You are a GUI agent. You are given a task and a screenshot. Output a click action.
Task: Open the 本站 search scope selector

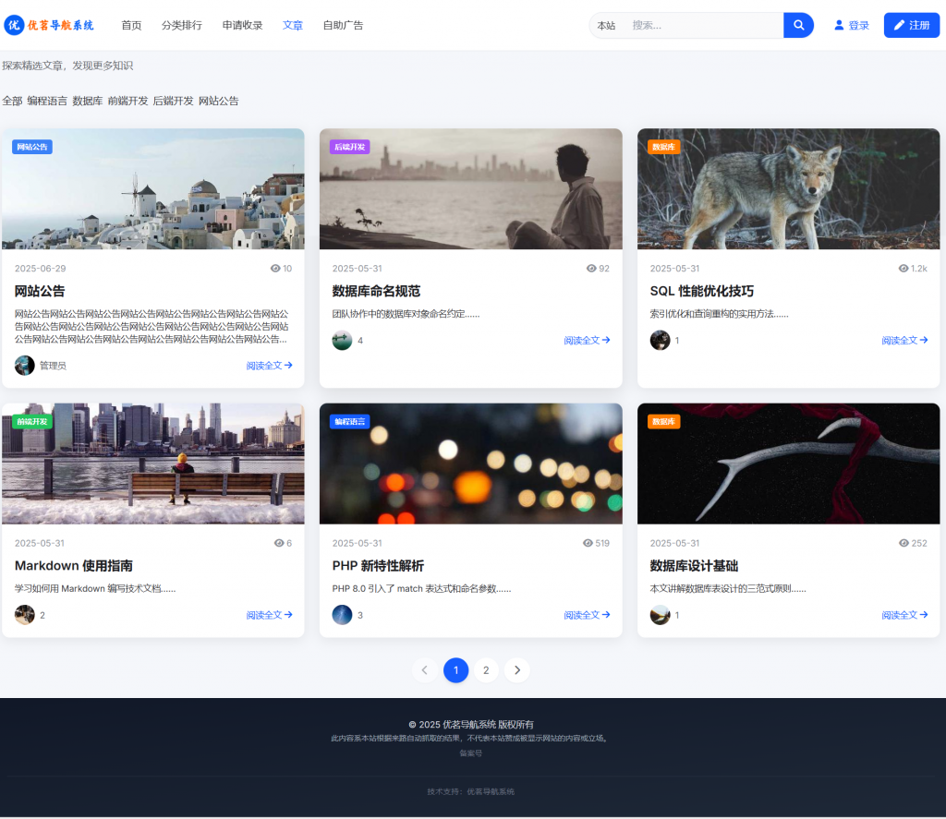(x=606, y=26)
